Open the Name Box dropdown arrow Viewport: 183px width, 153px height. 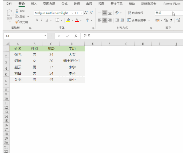[45, 36]
